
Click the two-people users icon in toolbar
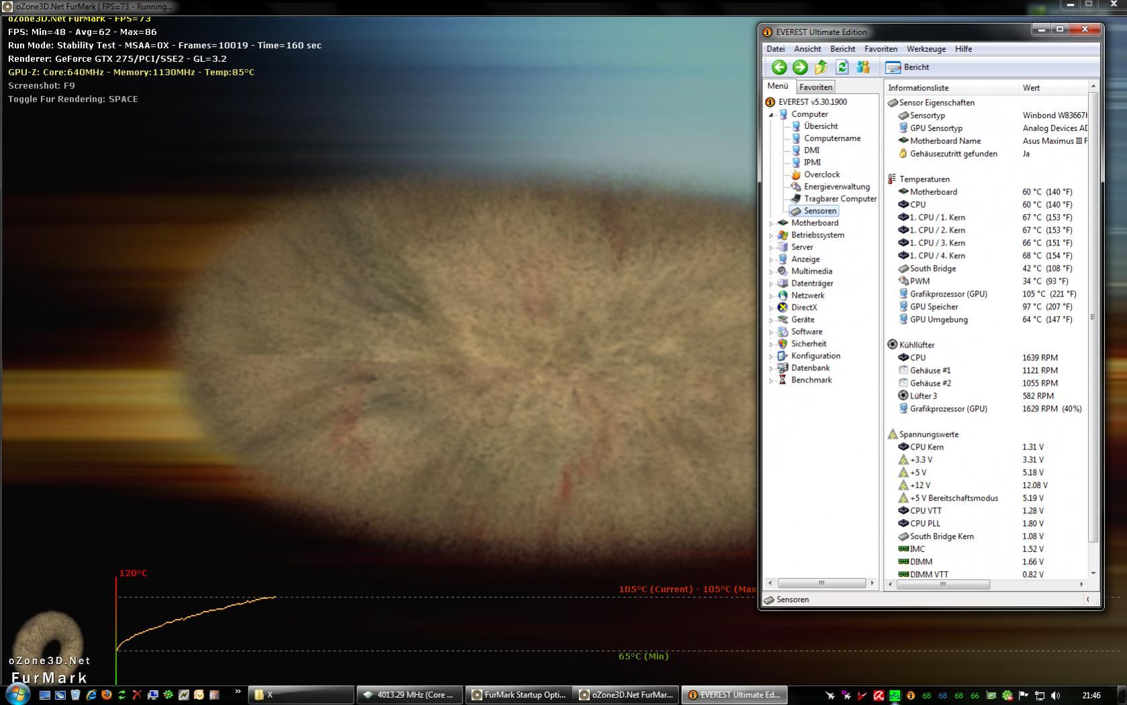tap(863, 67)
